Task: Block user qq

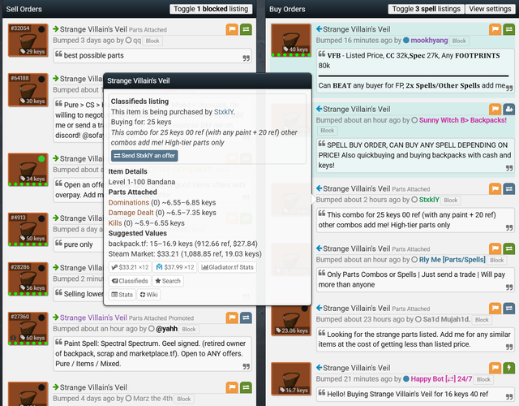Action: pos(152,41)
